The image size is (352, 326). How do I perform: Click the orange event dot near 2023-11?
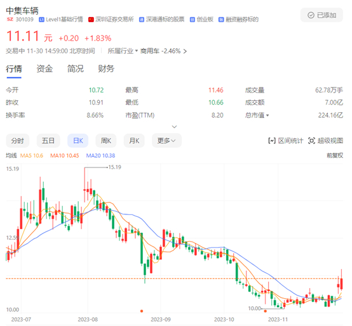[x=265, y=311]
